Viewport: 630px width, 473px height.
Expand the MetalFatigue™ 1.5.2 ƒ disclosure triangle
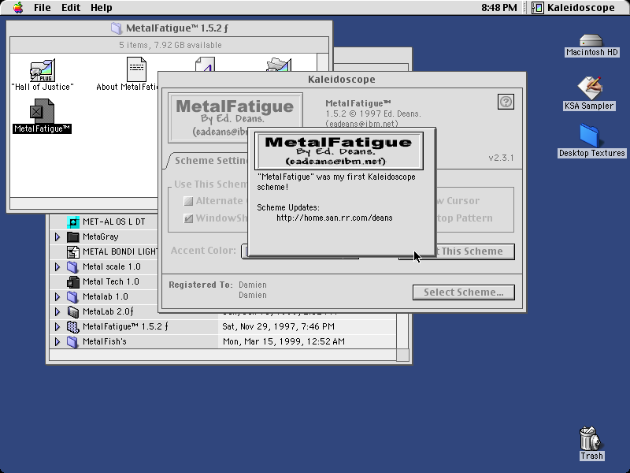pyautogui.click(x=57, y=326)
